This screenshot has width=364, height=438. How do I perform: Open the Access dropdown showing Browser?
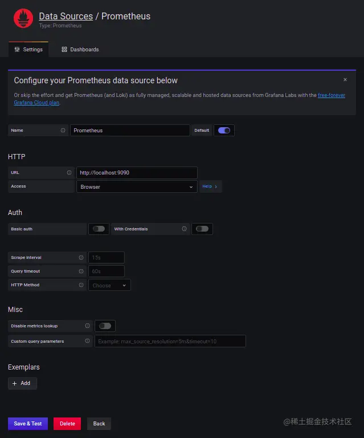pyautogui.click(x=137, y=186)
